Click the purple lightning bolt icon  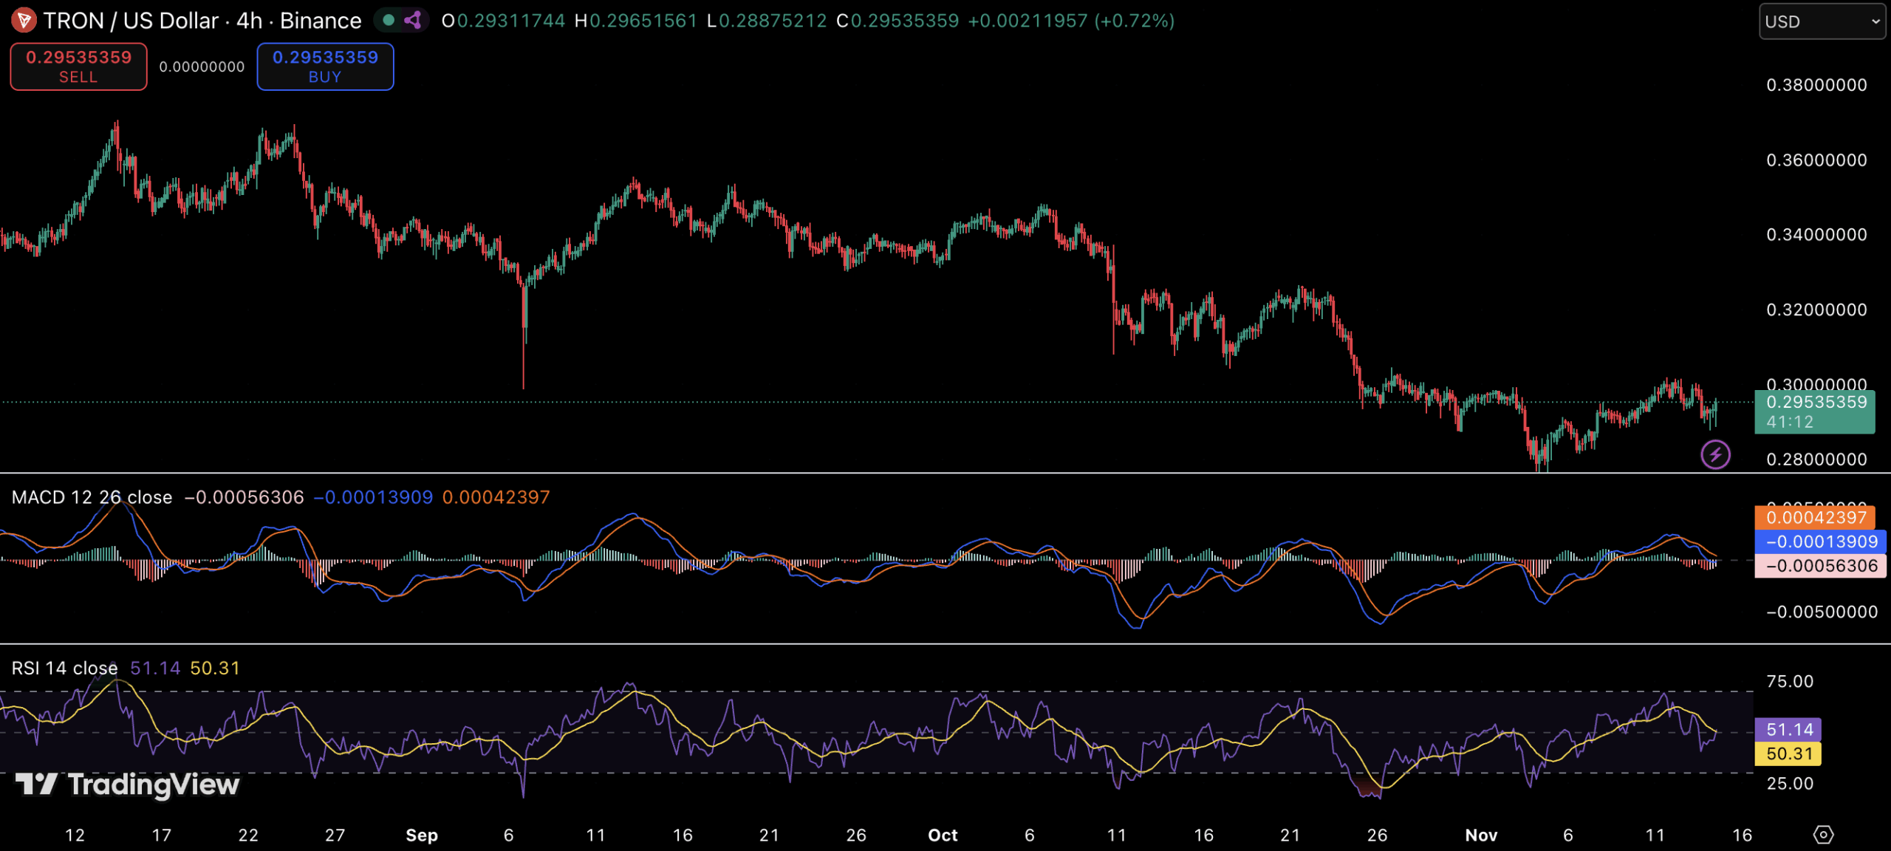point(1715,454)
